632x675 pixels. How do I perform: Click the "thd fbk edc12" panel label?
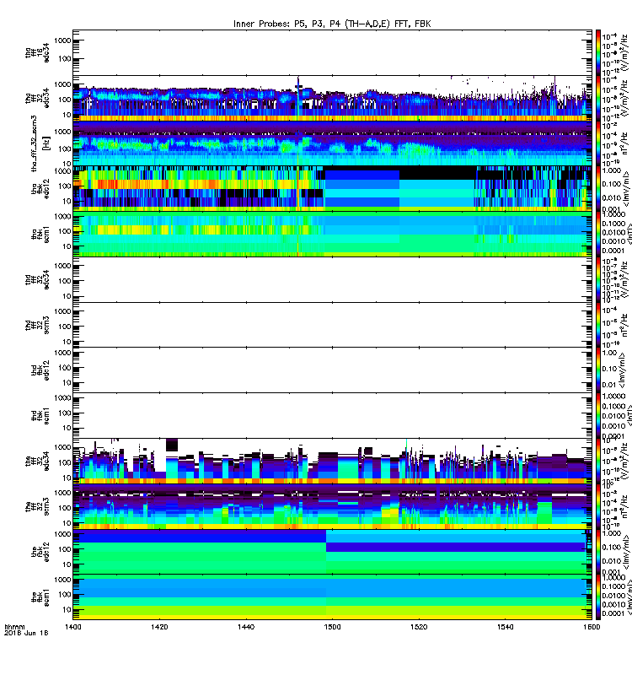pos(40,370)
